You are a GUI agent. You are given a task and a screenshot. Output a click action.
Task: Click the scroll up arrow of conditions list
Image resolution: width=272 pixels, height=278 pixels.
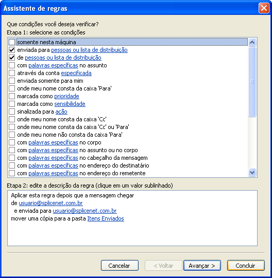[x=252, y=42]
